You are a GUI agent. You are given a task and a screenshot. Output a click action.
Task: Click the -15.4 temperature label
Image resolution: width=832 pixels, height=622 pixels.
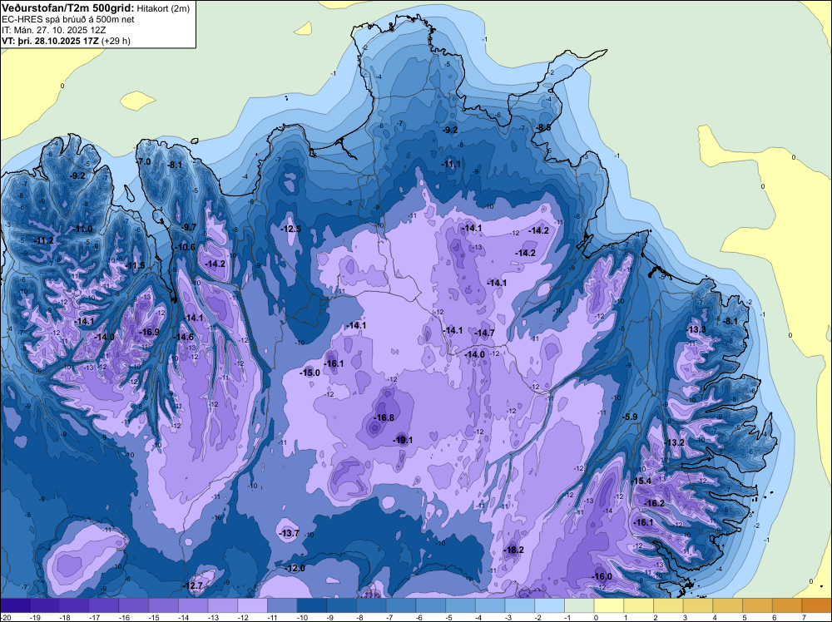point(641,481)
